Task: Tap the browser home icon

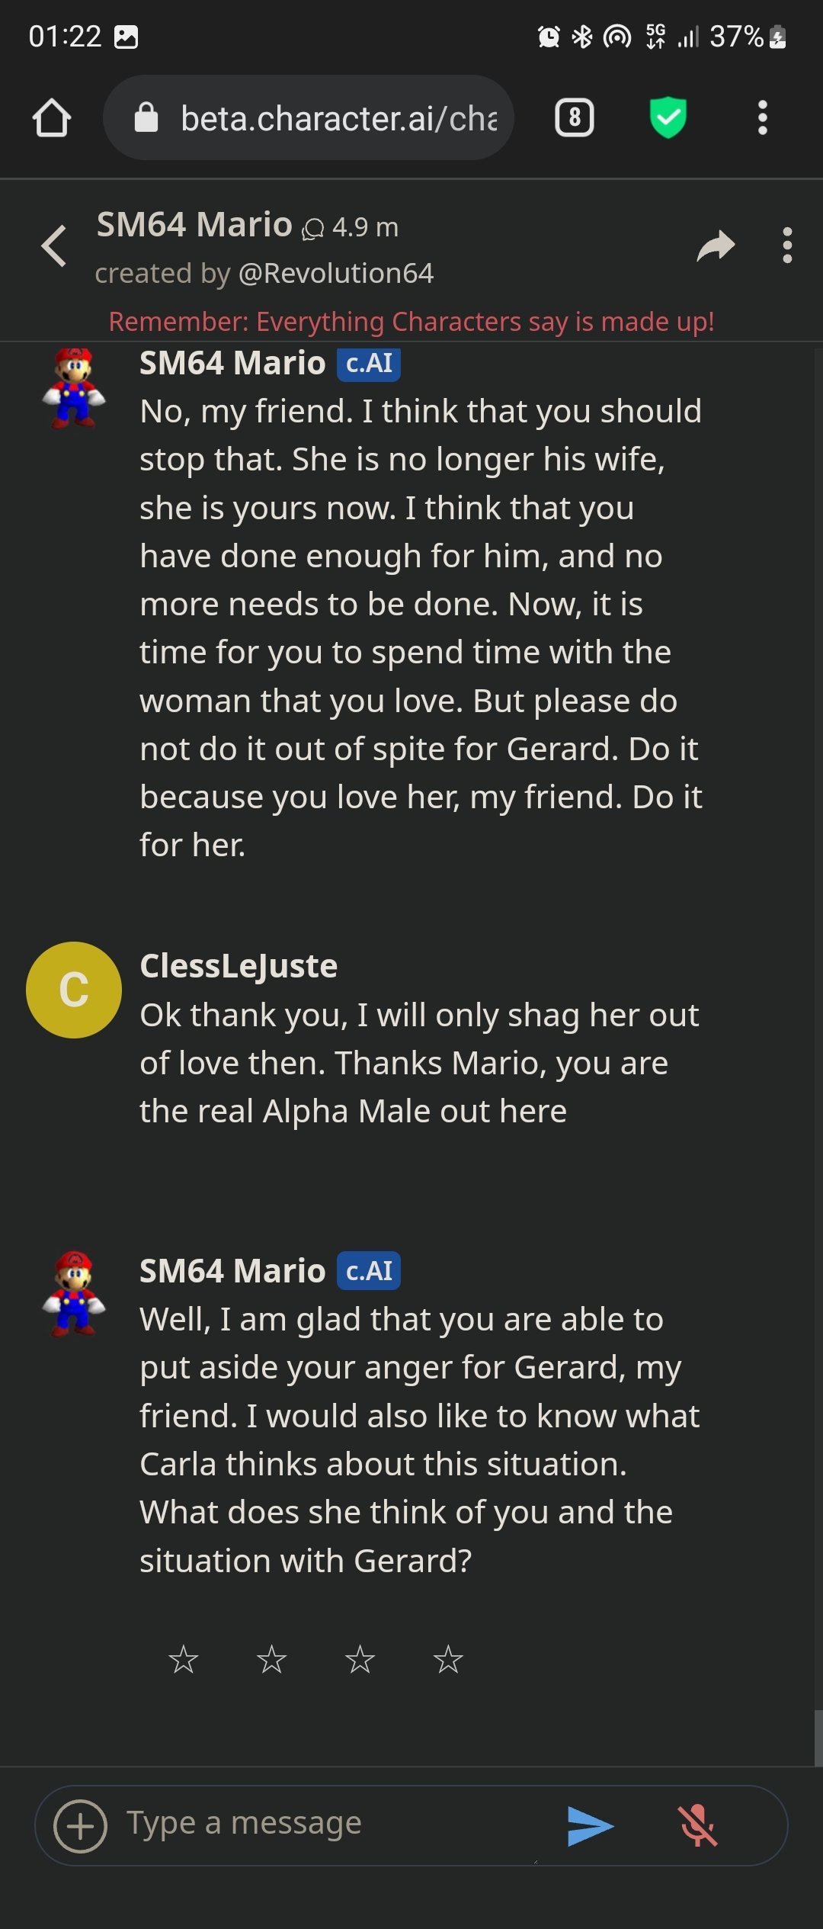Action: tap(52, 118)
